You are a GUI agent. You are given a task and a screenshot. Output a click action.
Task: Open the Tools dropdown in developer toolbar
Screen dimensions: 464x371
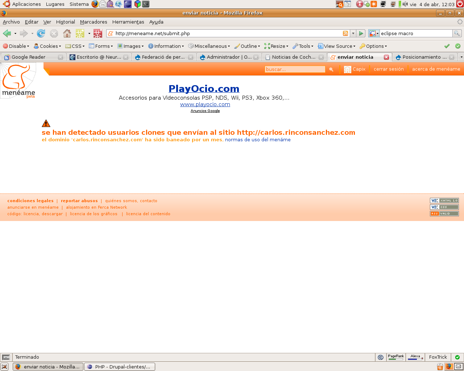tap(303, 46)
